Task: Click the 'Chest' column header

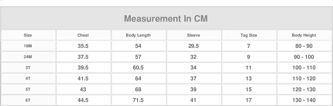Action: pos(83,35)
